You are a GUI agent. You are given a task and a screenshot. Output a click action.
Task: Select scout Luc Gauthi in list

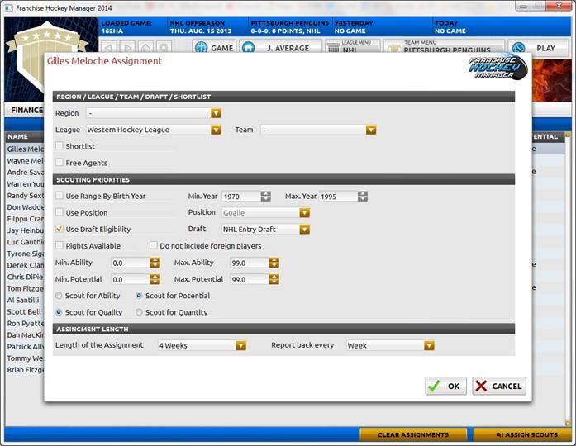pyautogui.click(x=25, y=242)
